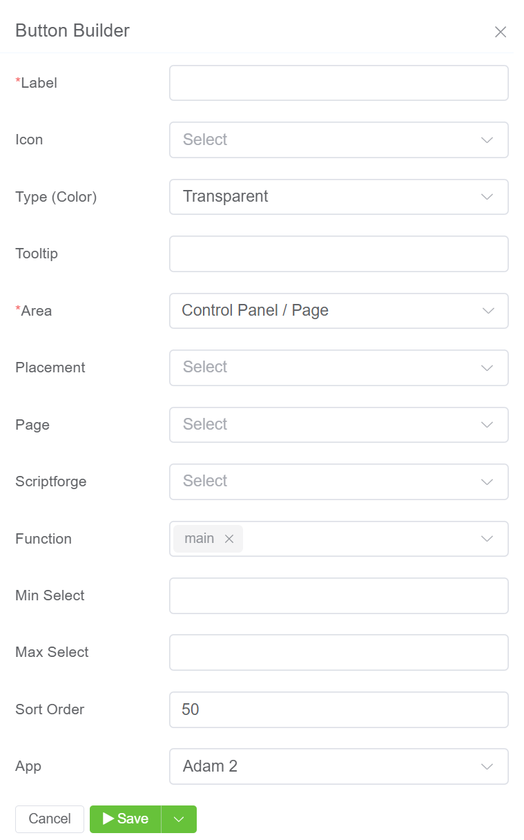Focus the Max Select input field
Screen dimensions: 524x840
click(x=338, y=652)
